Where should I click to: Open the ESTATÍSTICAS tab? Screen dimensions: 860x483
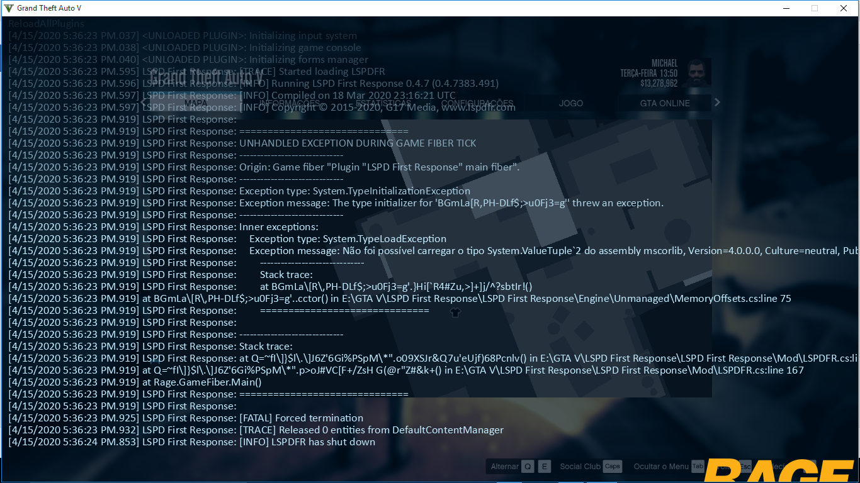(383, 103)
